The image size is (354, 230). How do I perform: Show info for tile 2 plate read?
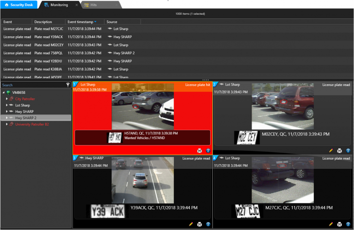click(348, 150)
